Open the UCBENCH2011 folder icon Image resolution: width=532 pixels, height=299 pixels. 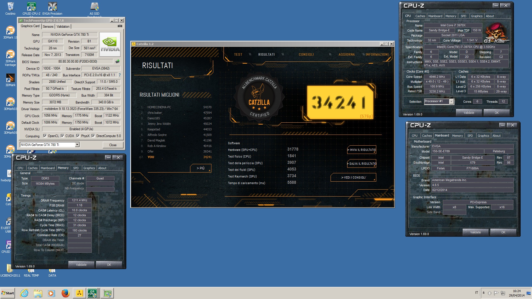[x=10, y=271]
